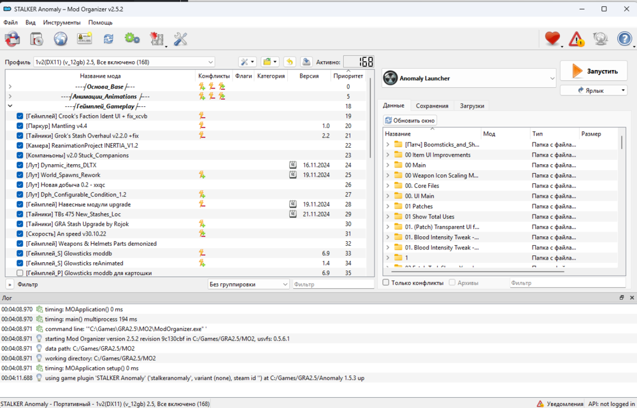Click the blue Refresh arrows toolbar icon
This screenshot has width=637, height=408.
(108, 39)
